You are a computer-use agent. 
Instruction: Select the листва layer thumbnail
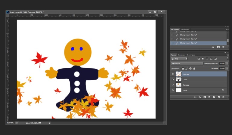[x=178, y=74]
